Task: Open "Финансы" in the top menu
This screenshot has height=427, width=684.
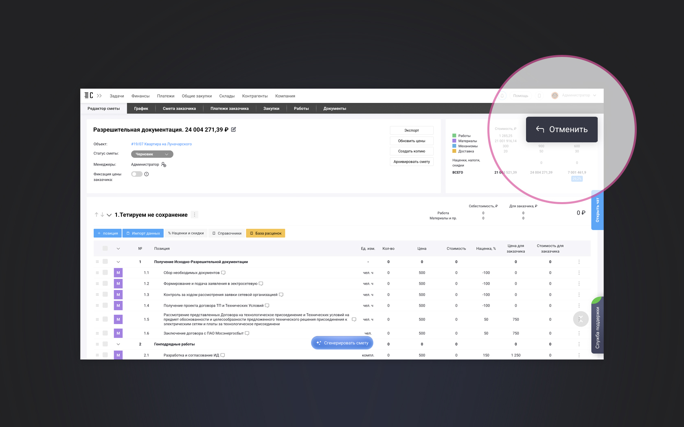Action: click(140, 96)
